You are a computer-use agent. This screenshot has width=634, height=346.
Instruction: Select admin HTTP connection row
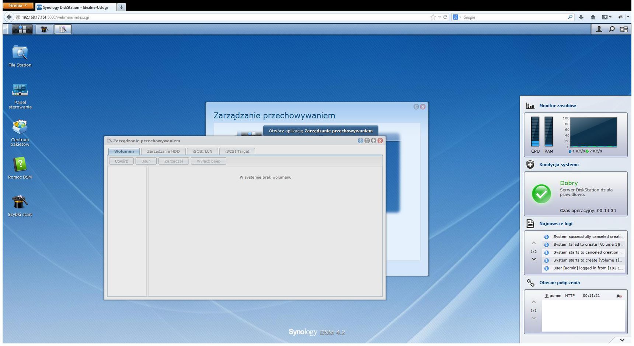click(x=584, y=295)
